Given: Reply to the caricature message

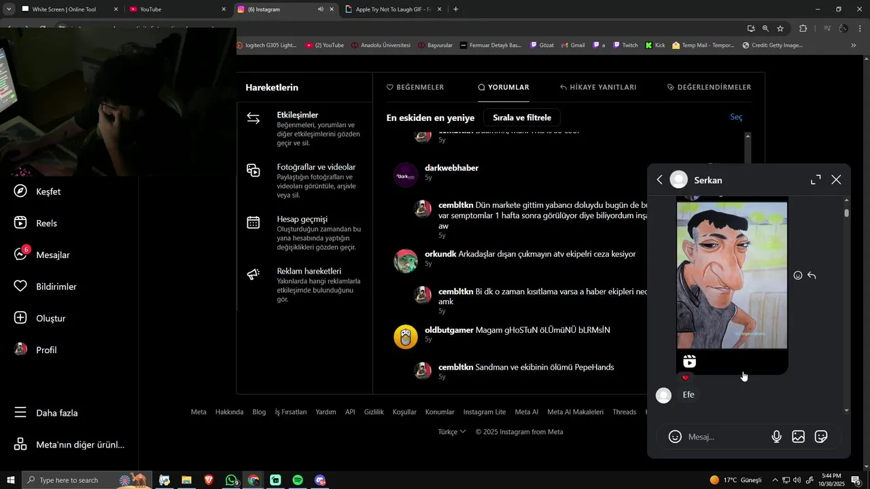Looking at the screenshot, I should click(812, 276).
